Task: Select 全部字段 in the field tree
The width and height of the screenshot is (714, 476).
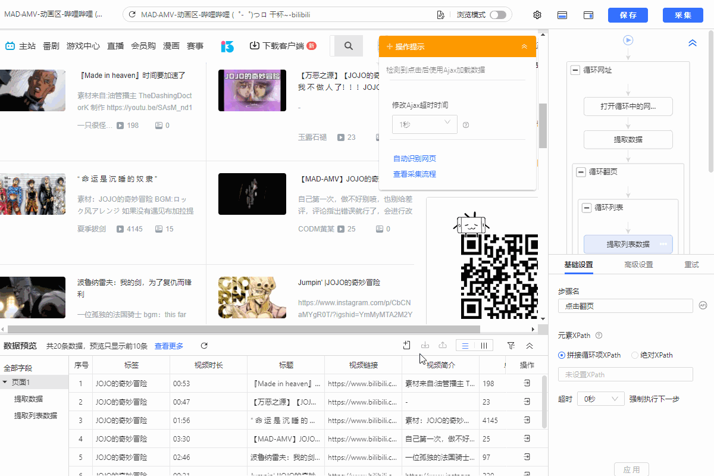Action: pyautogui.click(x=18, y=368)
